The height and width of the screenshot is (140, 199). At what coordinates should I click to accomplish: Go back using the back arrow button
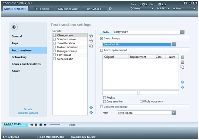coord(14,27)
